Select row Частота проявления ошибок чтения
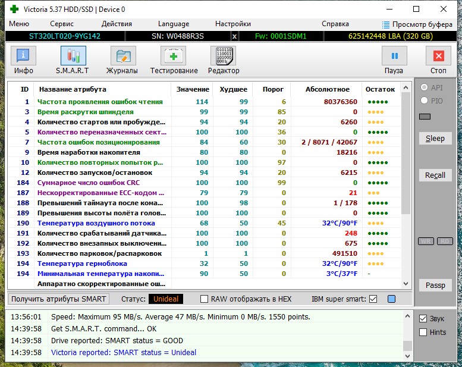This screenshot has height=367, width=462. [x=205, y=102]
